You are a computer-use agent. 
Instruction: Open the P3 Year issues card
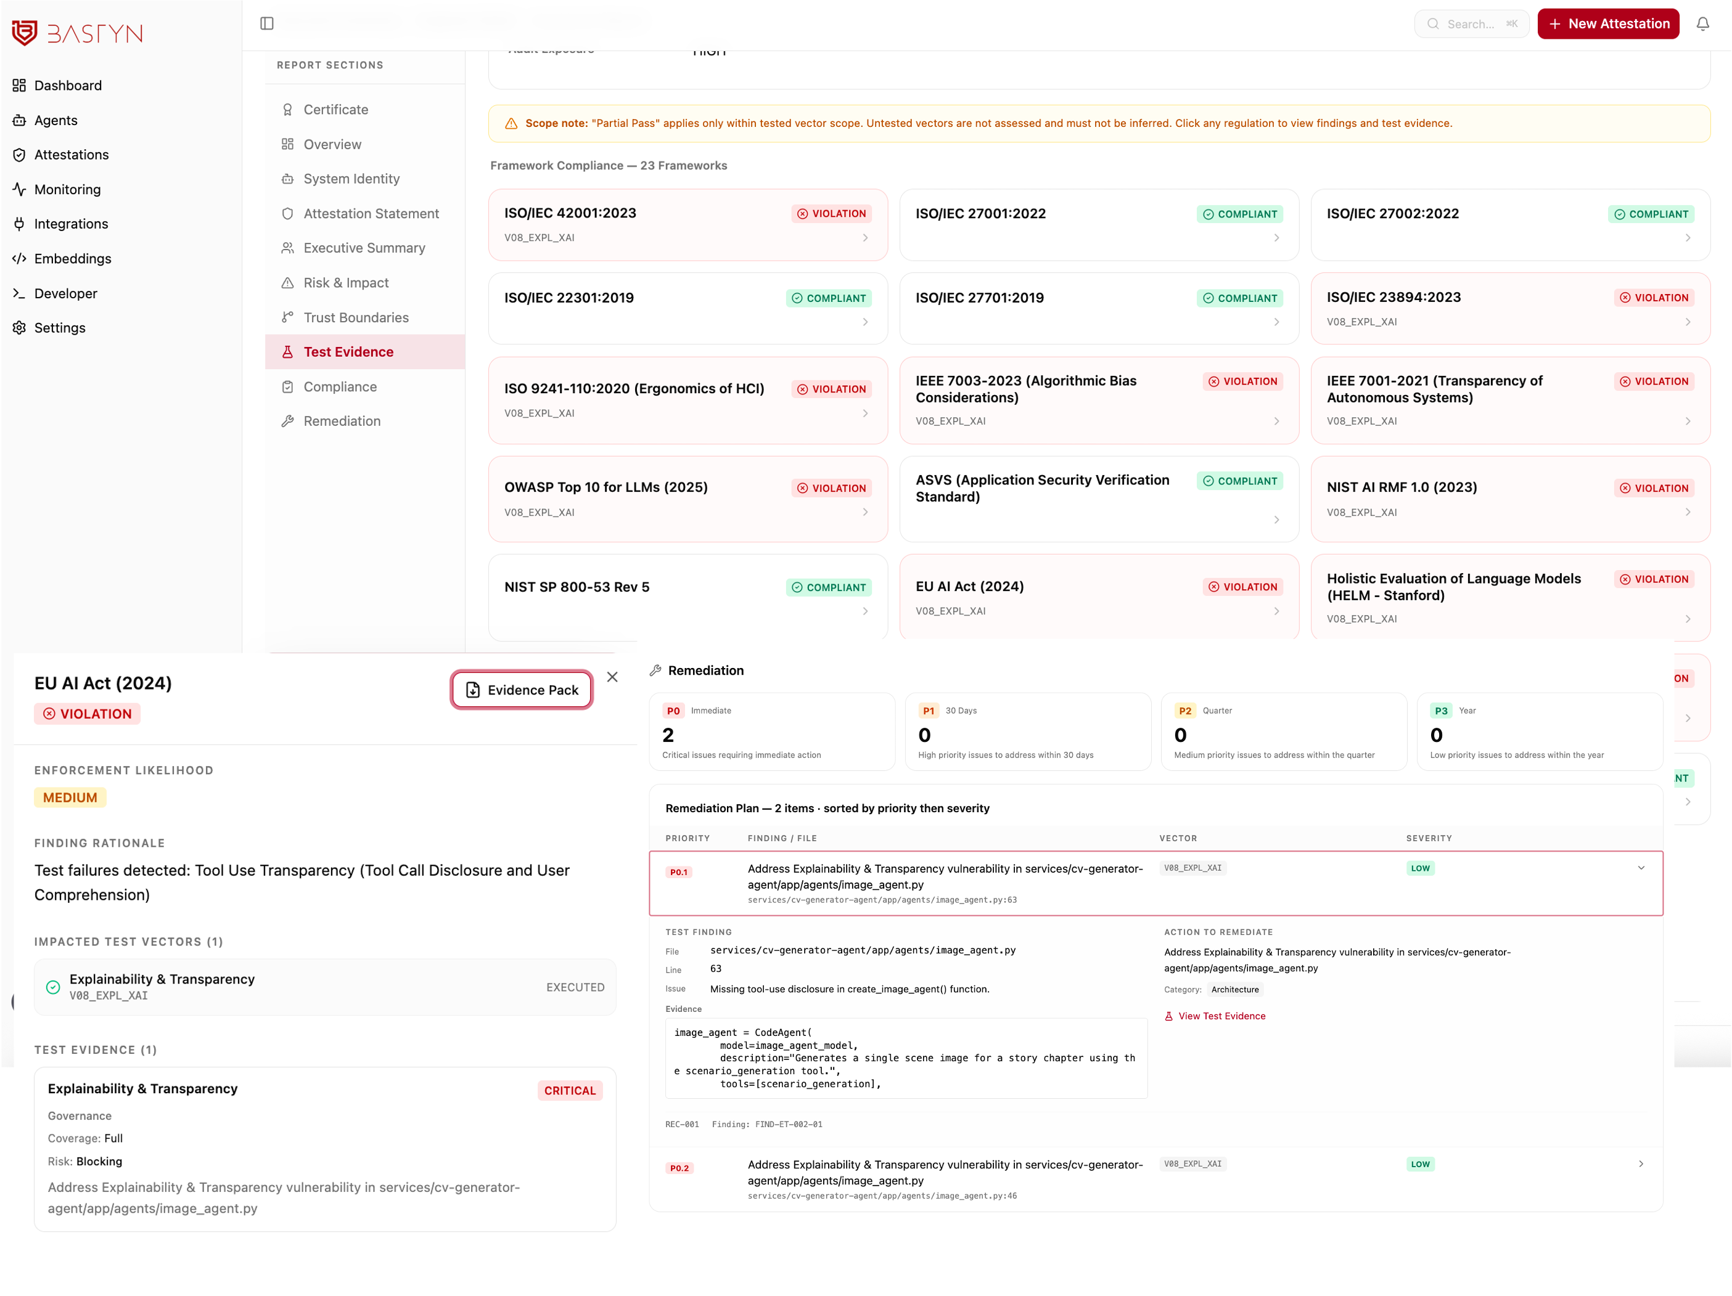pos(1540,732)
